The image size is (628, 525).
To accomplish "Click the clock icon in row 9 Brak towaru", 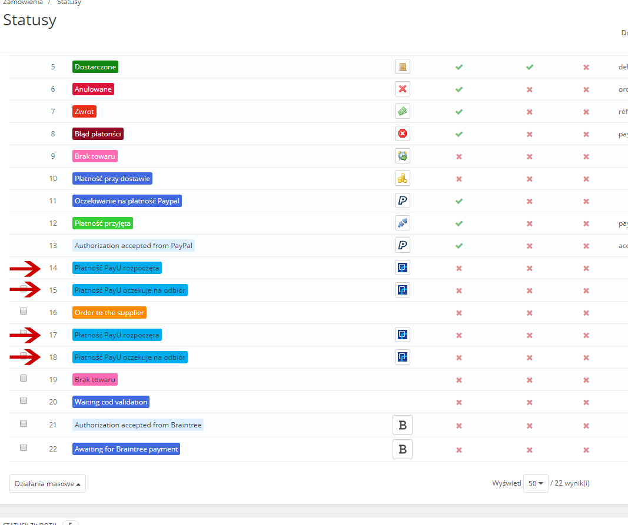I will coord(403,156).
